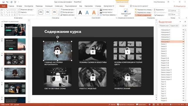Toggle visibility of Замок открыт 4
The width and height of the screenshot is (188, 106).
(x=183, y=70)
